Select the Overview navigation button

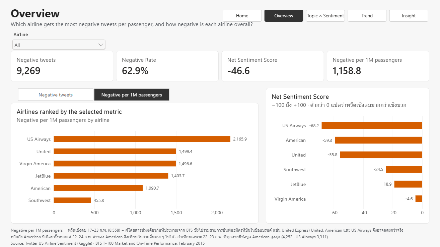(x=284, y=16)
